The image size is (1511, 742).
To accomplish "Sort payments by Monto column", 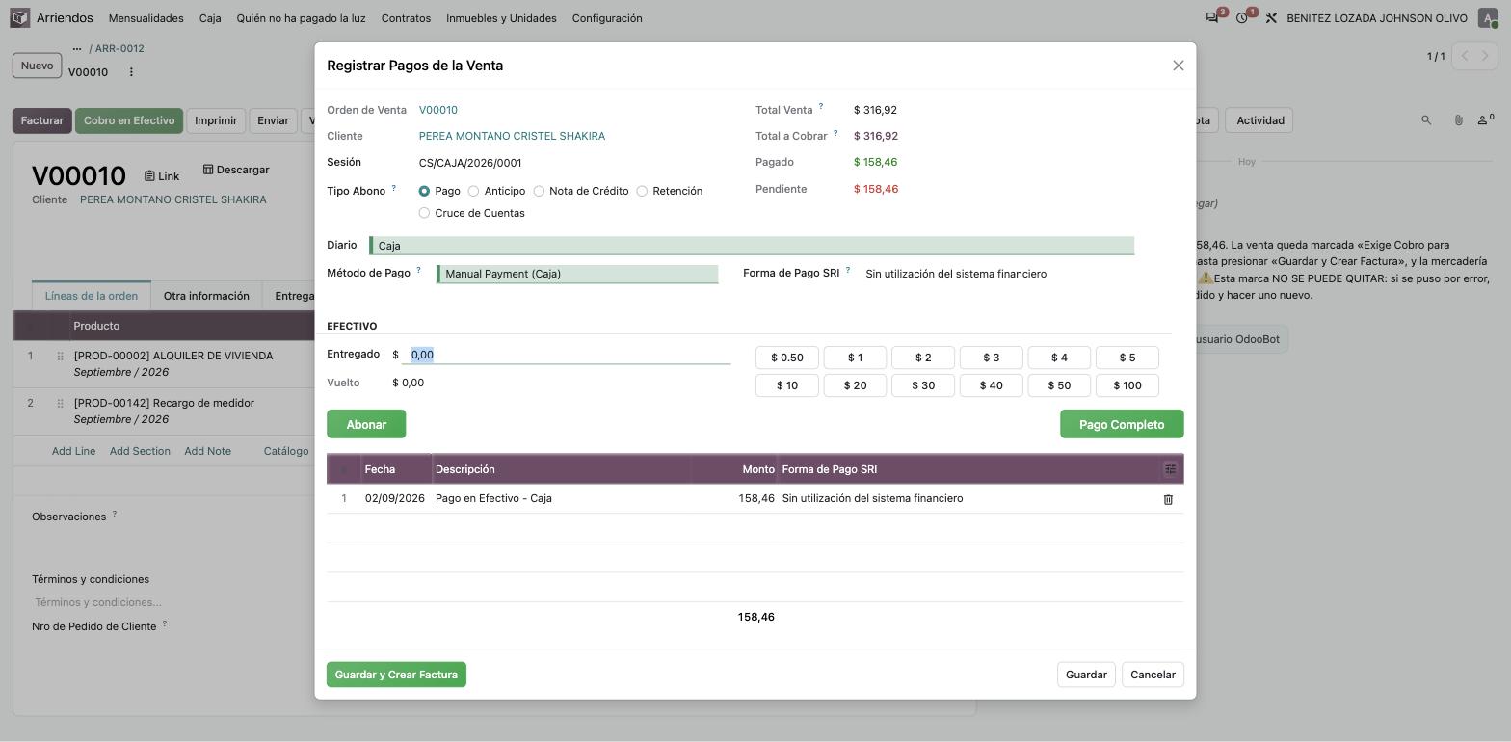I will coord(757,469).
